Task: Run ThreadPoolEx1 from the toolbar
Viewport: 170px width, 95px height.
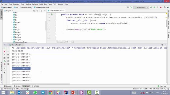Action: pos(151,7)
